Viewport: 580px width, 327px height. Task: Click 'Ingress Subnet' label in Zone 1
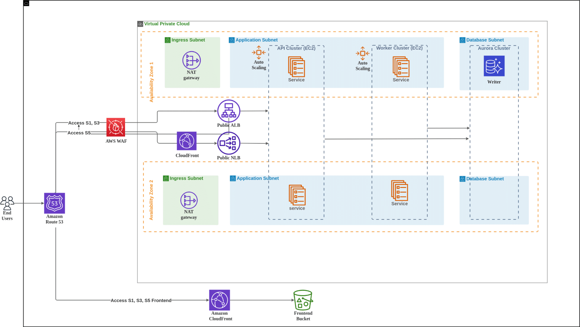[x=188, y=40]
